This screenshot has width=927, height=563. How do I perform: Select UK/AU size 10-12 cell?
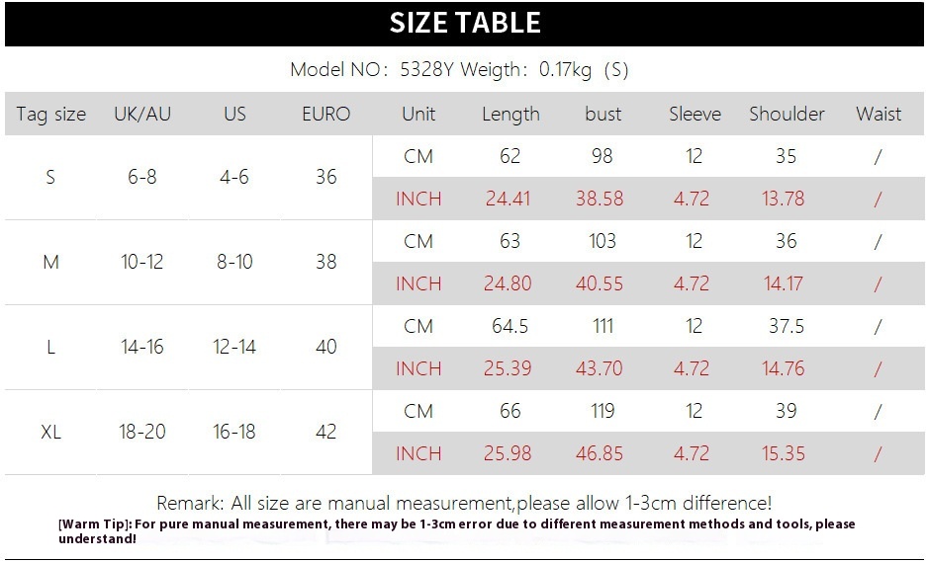point(142,262)
